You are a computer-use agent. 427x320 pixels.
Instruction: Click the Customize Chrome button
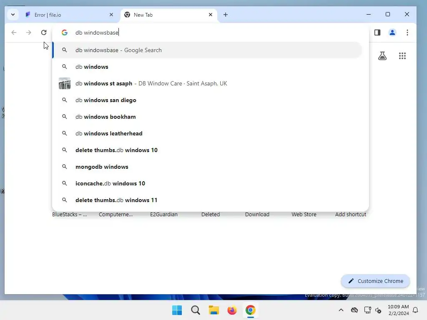point(375,281)
